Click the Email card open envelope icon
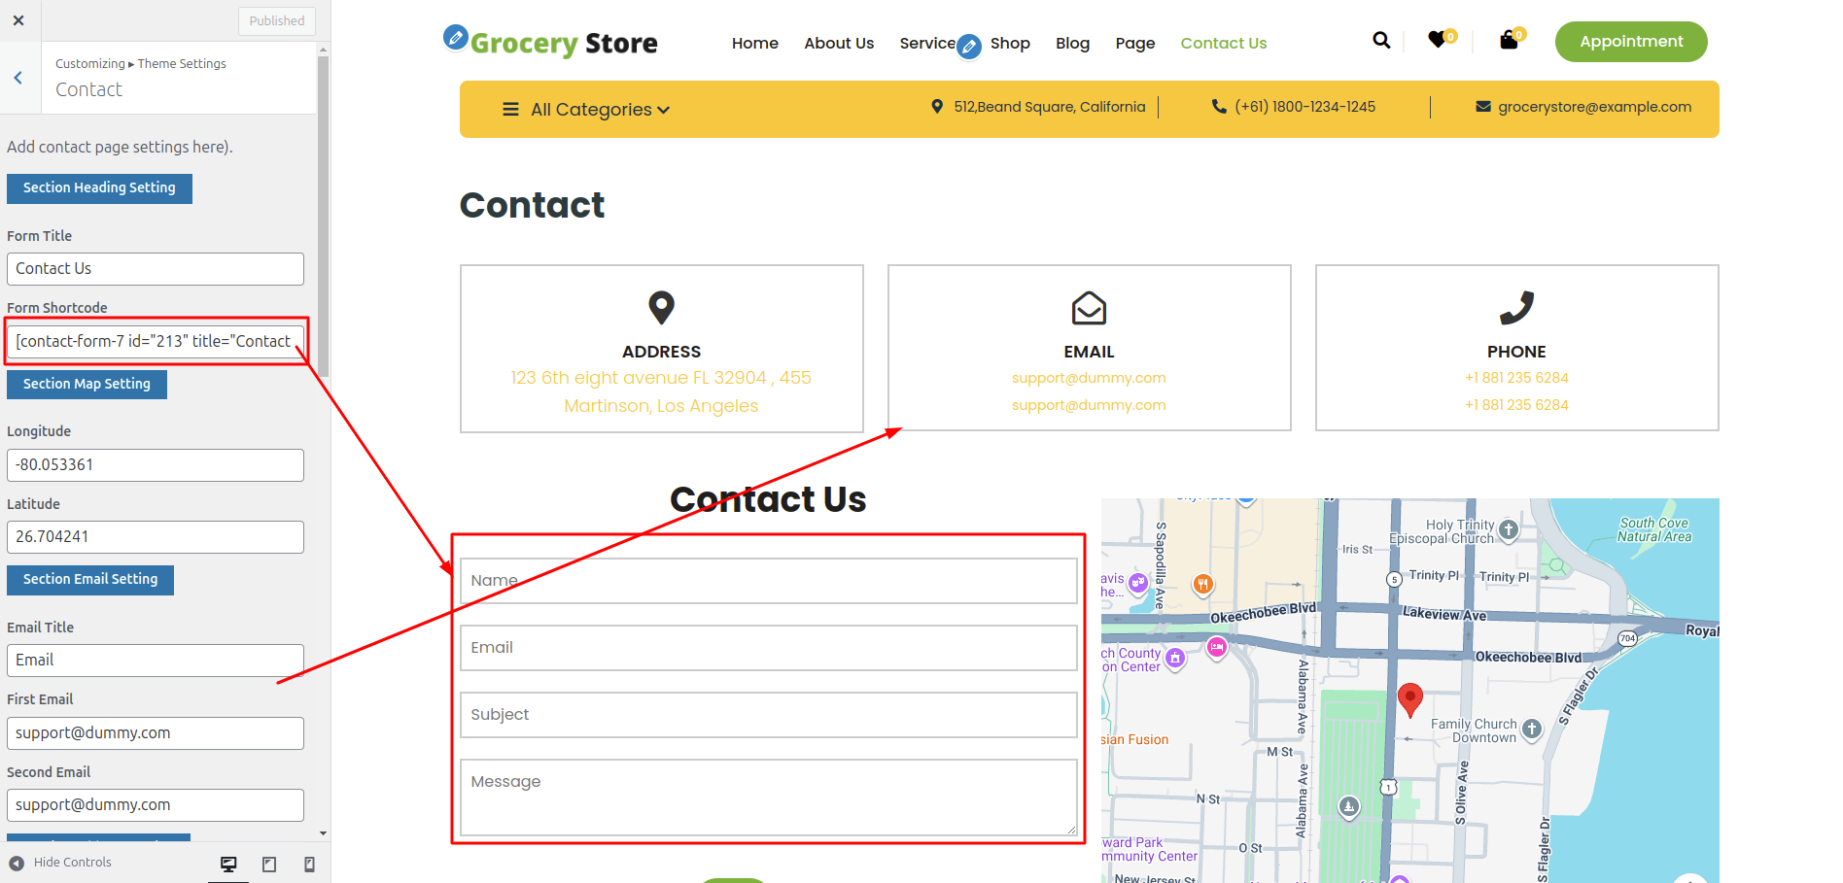The width and height of the screenshot is (1843, 883). [1089, 308]
